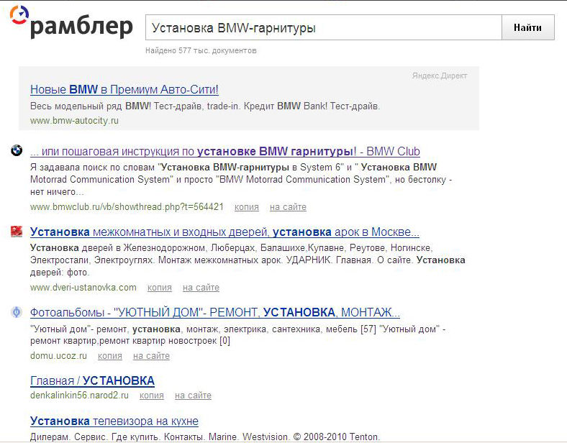
Task: Open the BMW Club гарнитуры instruction result
Action: [225, 152]
